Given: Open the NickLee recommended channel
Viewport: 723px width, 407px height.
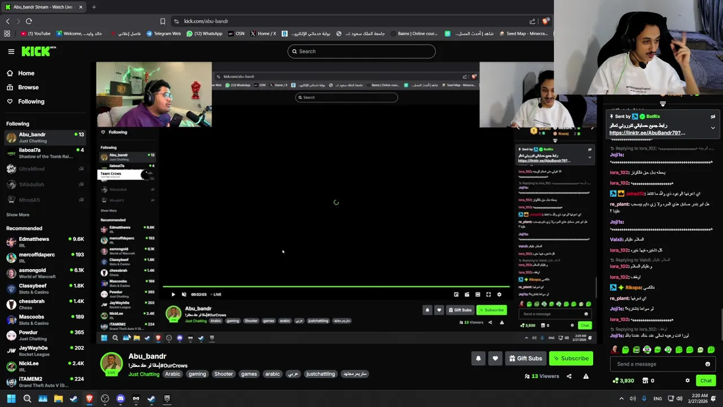Looking at the screenshot, I should (45, 366).
